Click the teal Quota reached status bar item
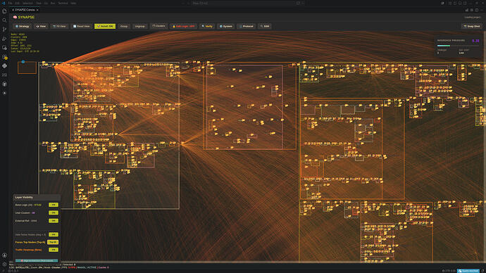The width and height of the screenshot is (486, 273). (x=468, y=271)
